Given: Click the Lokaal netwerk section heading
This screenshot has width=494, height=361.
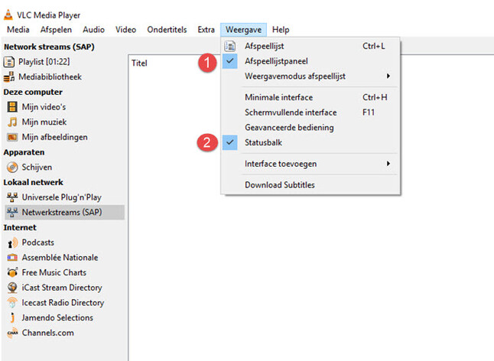Looking at the screenshot, I should point(33,182).
